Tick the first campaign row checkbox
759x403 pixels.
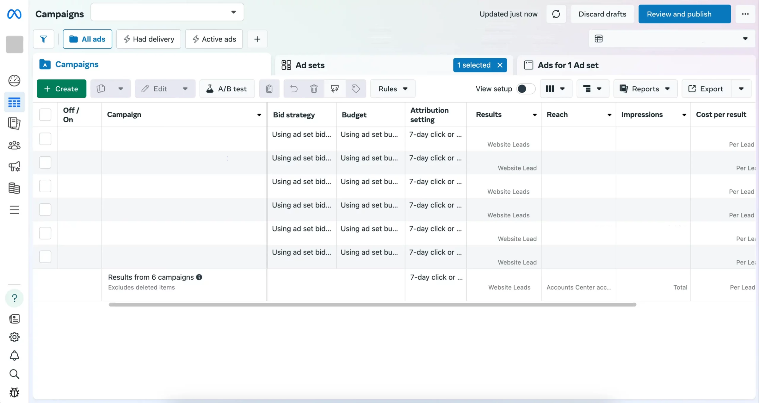tap(45, 139)
